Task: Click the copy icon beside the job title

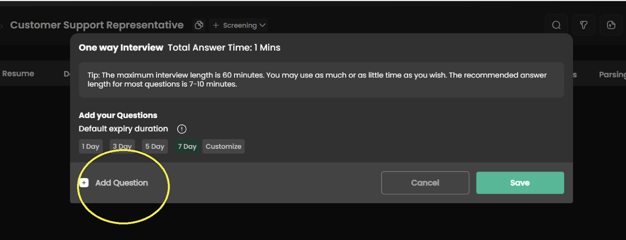Action: pos(198,25)
